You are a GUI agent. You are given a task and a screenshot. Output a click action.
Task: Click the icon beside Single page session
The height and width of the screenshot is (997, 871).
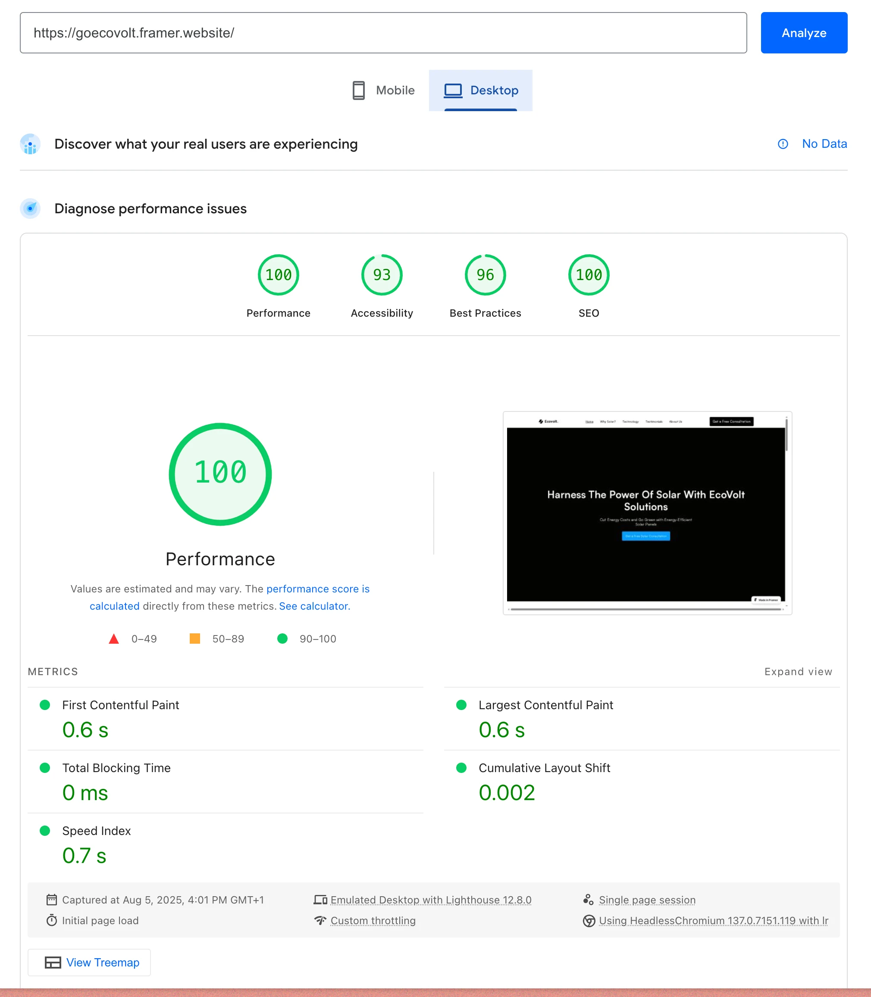[x=589, y=899]
